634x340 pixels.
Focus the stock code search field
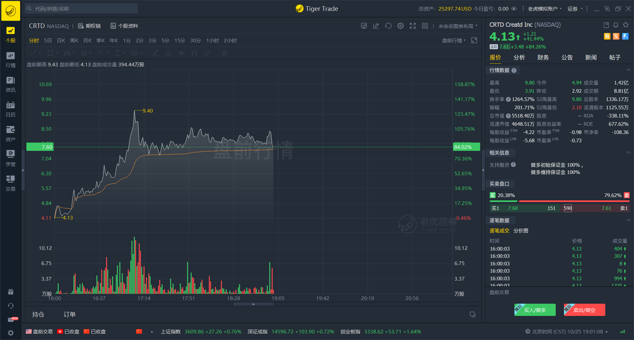pos(82,9)
